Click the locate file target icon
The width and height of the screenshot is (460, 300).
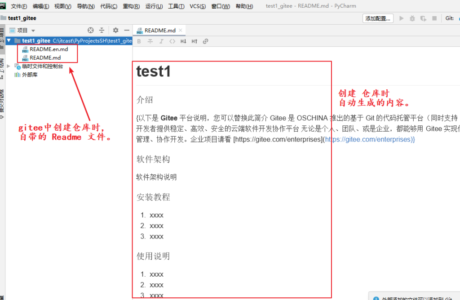pyautogui.click(x=90, y=31)
